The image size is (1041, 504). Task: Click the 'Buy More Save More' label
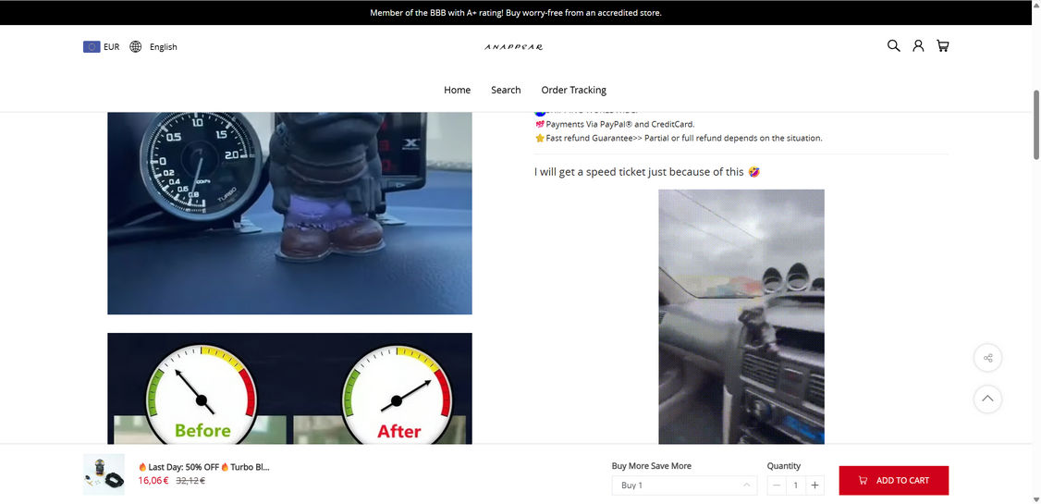(651, 466)
